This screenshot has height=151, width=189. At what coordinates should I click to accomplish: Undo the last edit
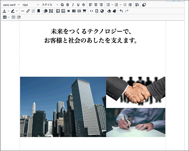[x=121, y=11]
